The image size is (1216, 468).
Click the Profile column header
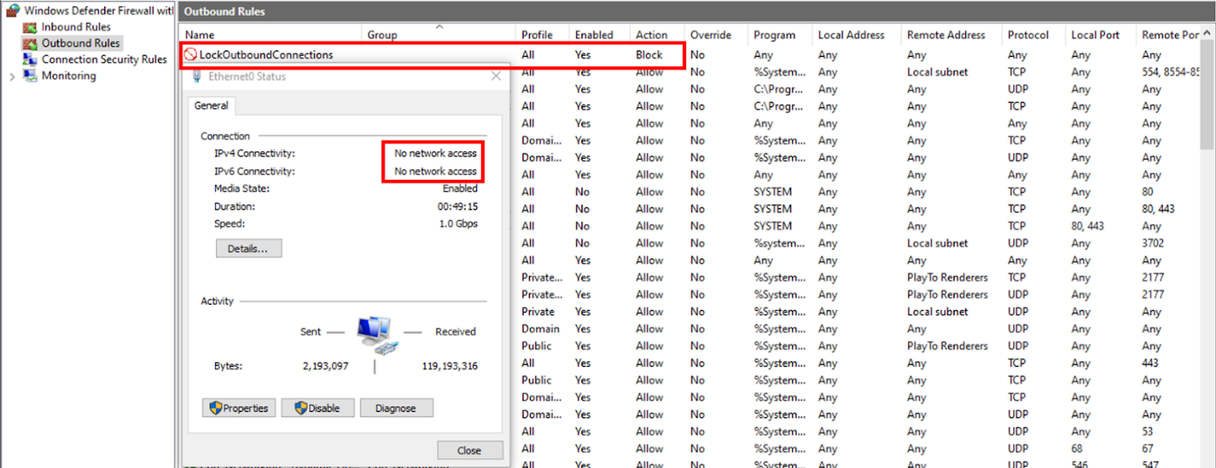(537, 35)
